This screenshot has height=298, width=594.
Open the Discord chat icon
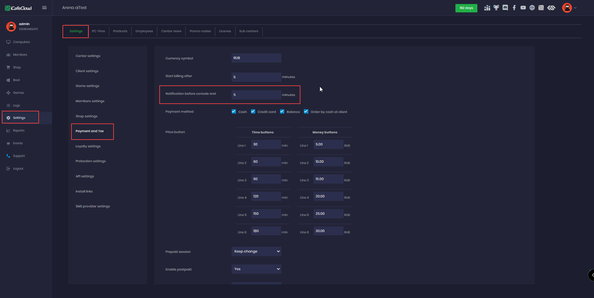(505, 8)
